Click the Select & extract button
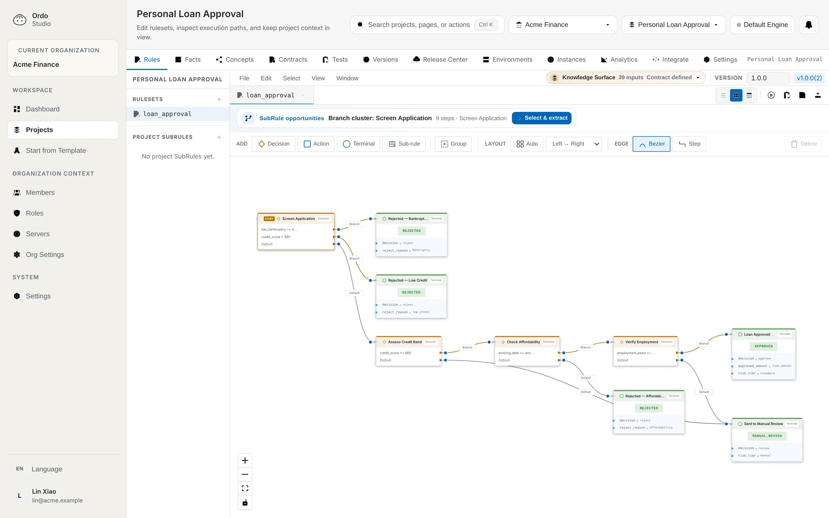The height and width of the screenshot is (518, 829). 542,118
